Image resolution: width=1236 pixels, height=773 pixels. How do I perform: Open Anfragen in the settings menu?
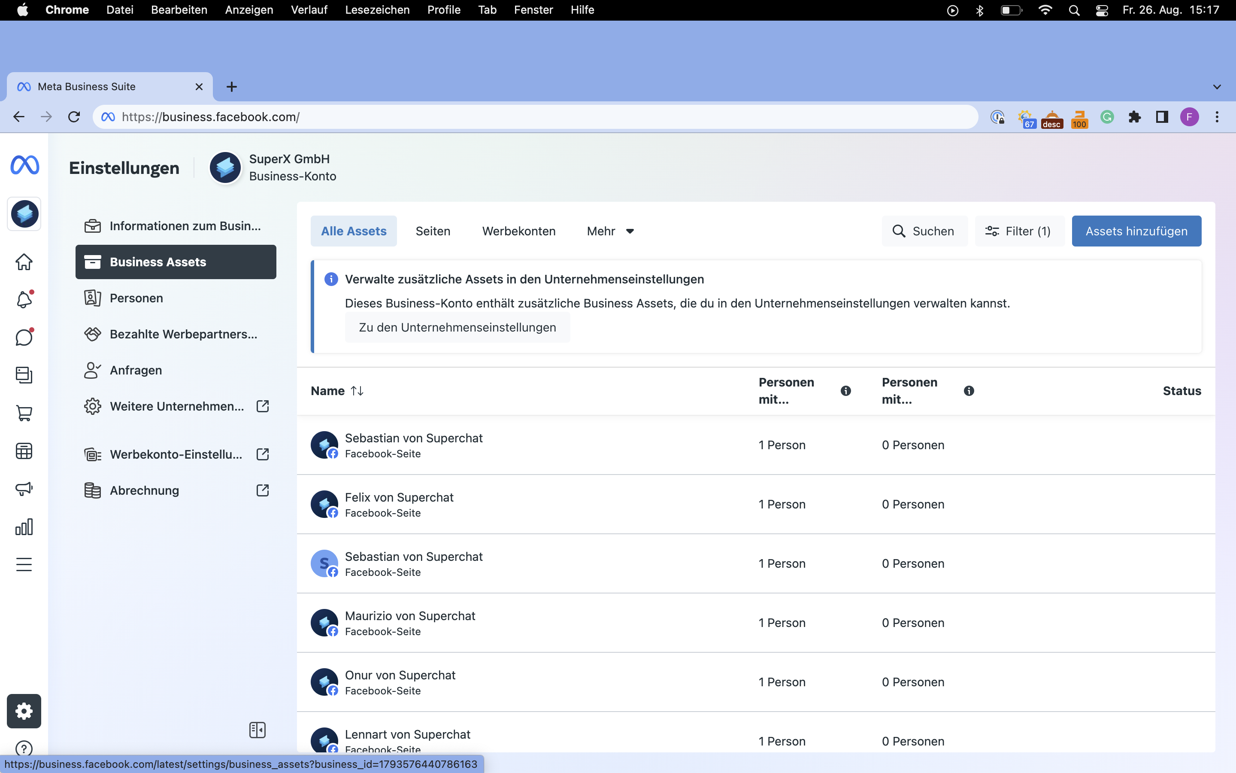tap(176, 370)
